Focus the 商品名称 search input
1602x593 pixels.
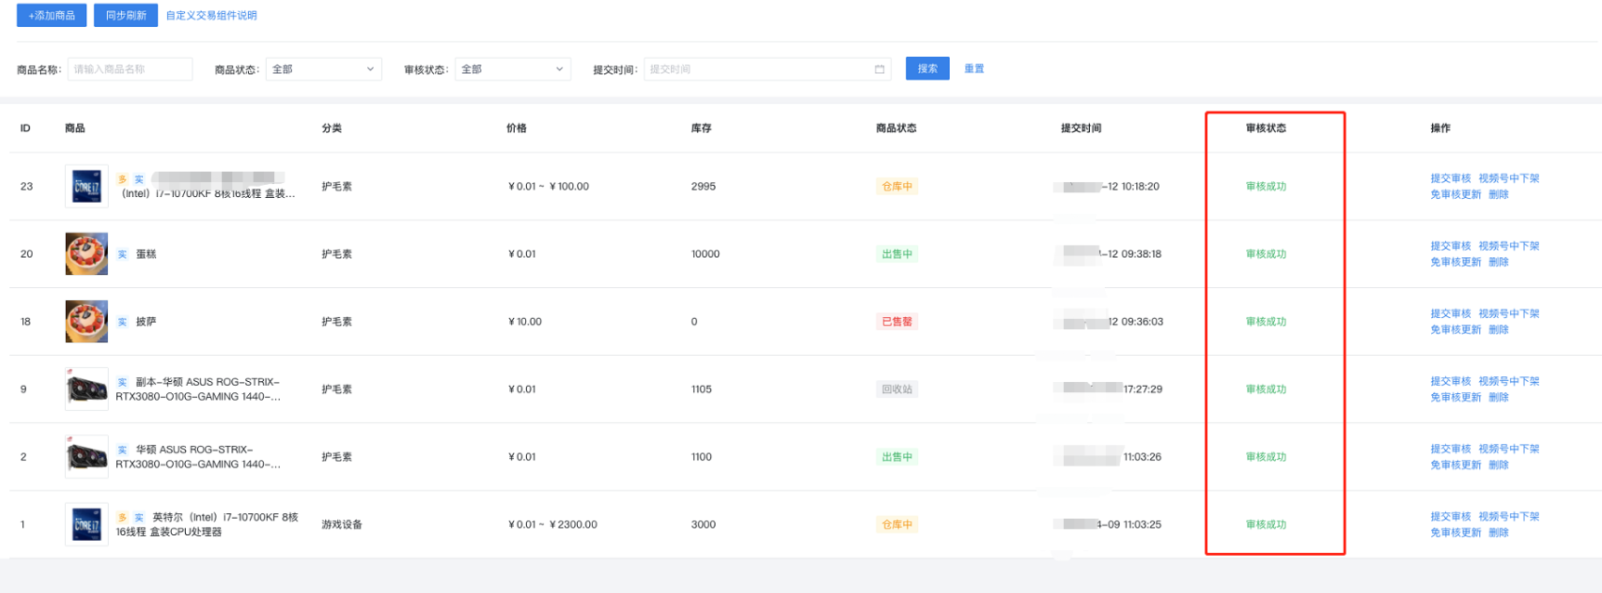click(129, 70)
